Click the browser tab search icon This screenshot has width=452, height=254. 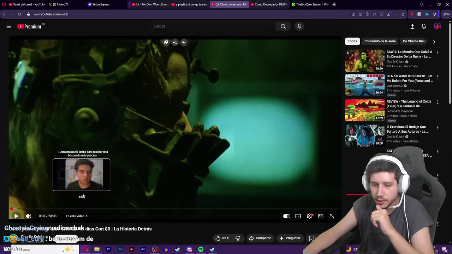coord(422,5)
